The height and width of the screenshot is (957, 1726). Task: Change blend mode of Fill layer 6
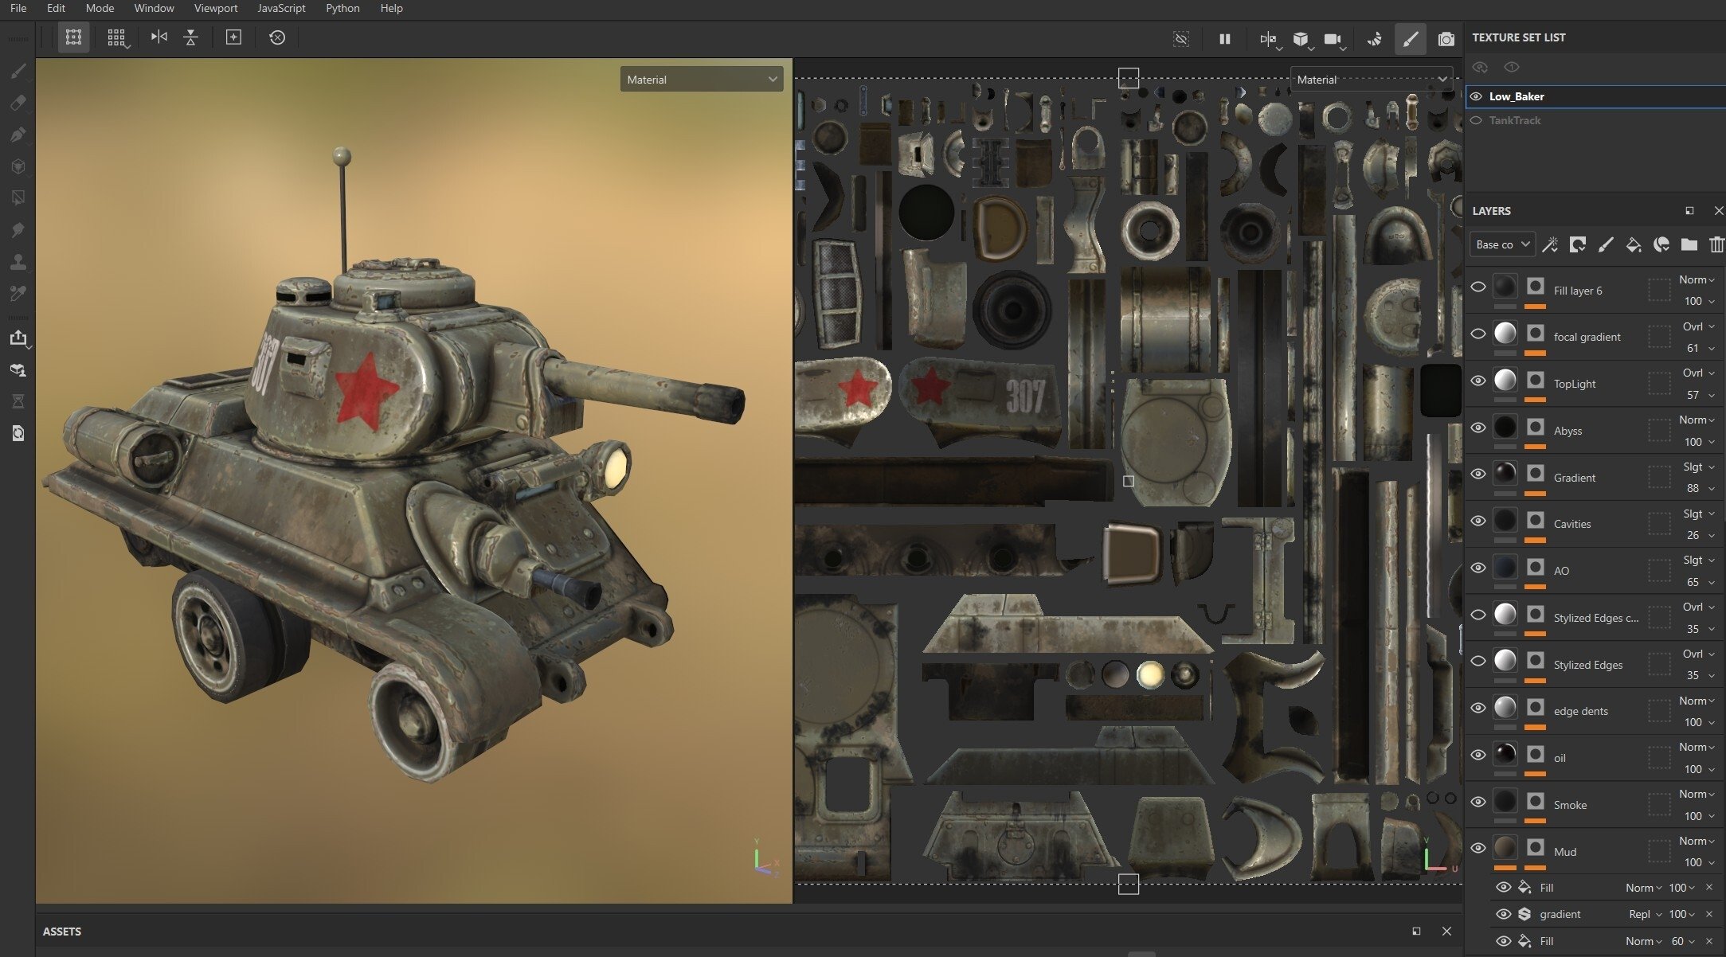coord(1697,279)
